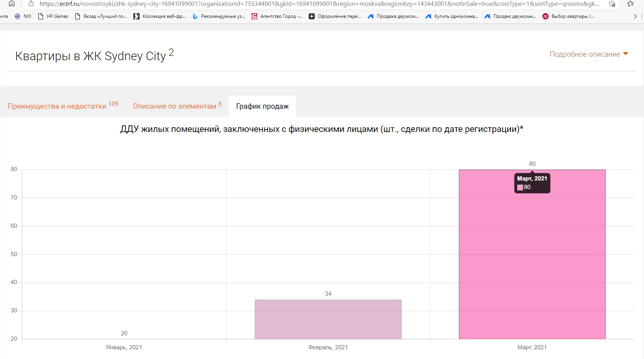
Task: Select the График продаж tab
Action: tap(262, 106)
